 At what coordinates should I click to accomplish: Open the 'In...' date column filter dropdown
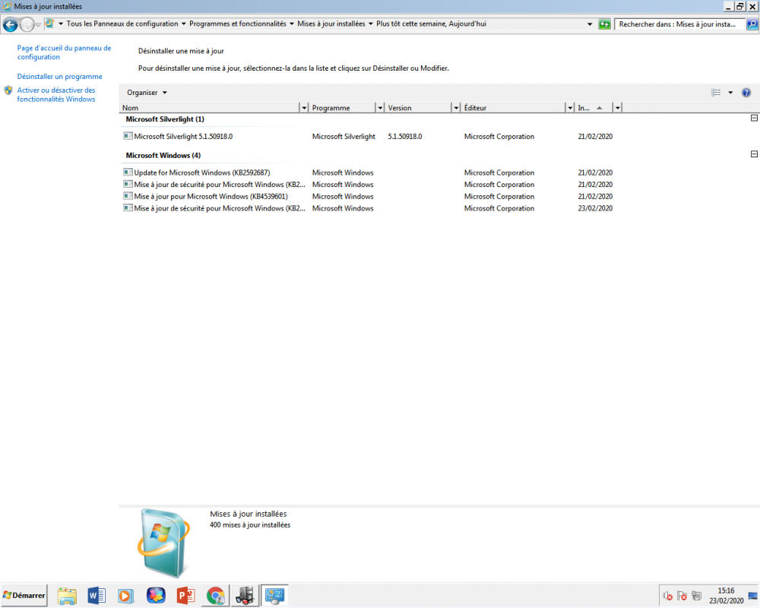617,108
